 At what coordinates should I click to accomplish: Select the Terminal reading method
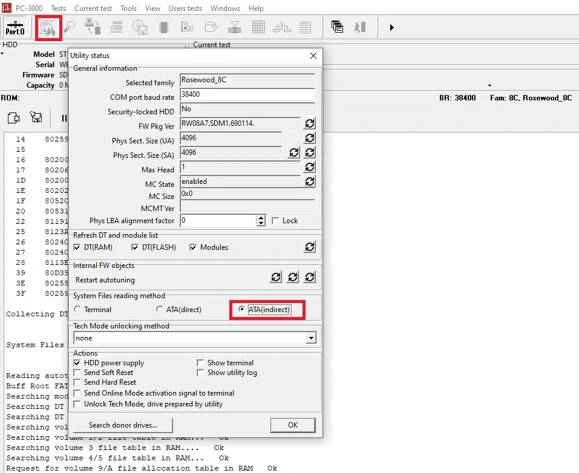click(x=77, y=310)
